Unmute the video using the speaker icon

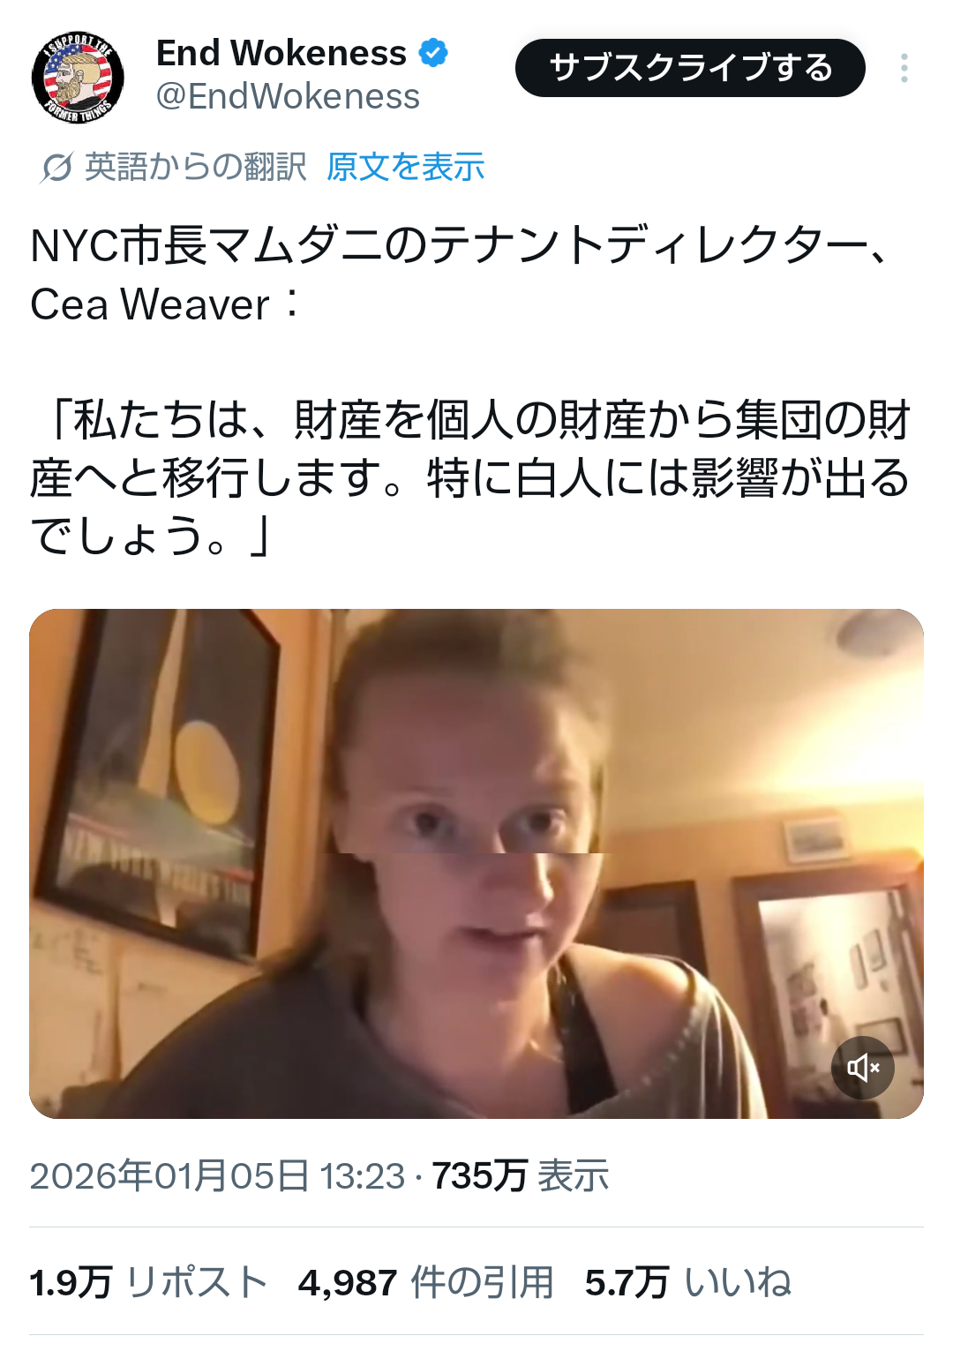pyautogui.click(x=862, y=1068)
